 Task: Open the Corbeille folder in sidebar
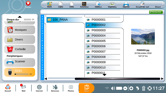coord(20,49)
